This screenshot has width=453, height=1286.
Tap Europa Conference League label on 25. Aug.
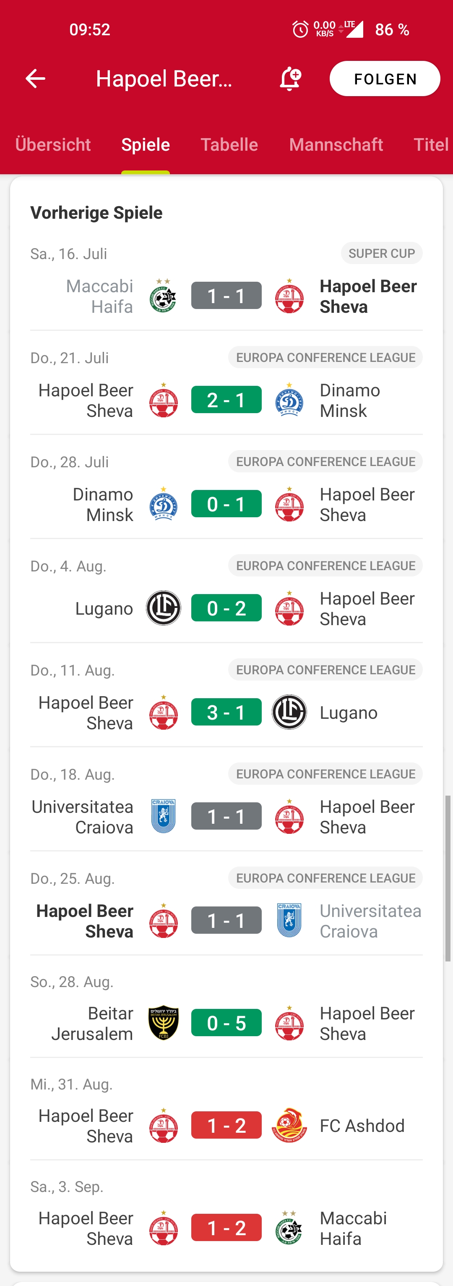[325, 877]
